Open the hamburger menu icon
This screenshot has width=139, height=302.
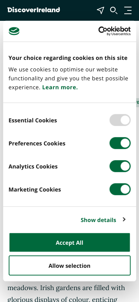128,10
